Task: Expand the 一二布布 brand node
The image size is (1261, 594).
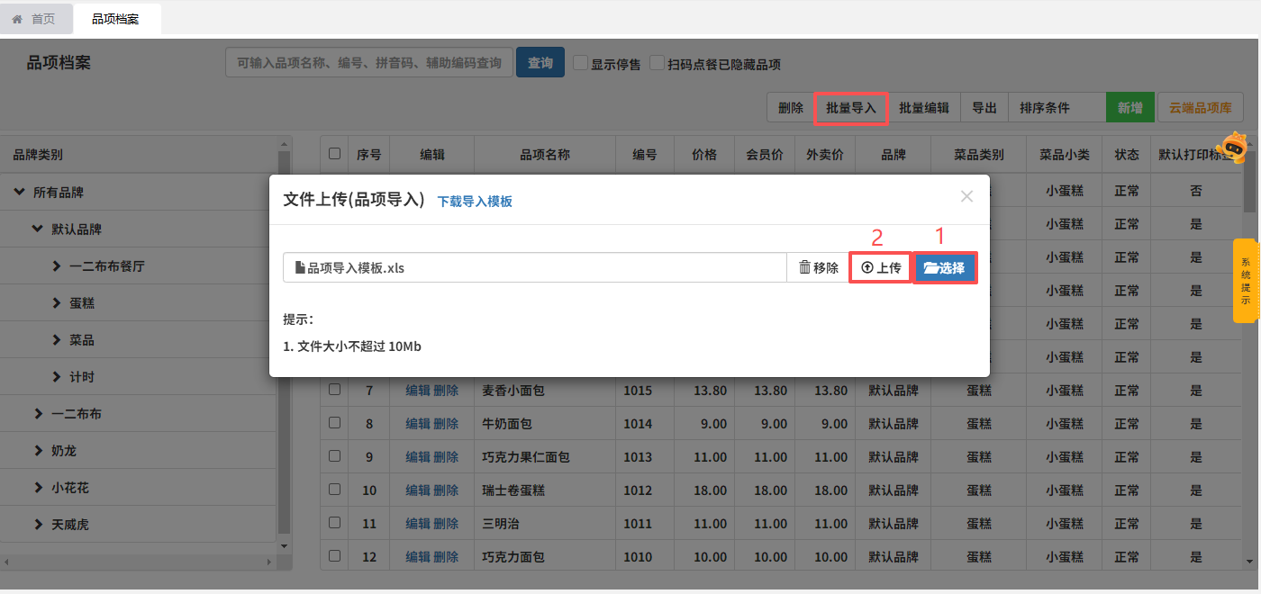Action: [x=39, y=414]
